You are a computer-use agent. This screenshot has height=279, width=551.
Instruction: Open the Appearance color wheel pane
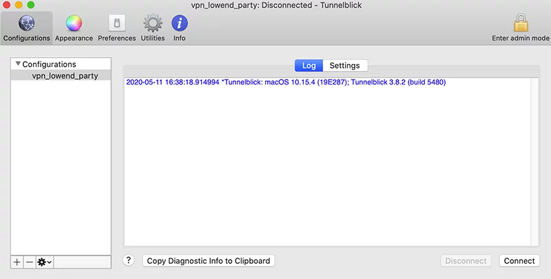[74, 28]
